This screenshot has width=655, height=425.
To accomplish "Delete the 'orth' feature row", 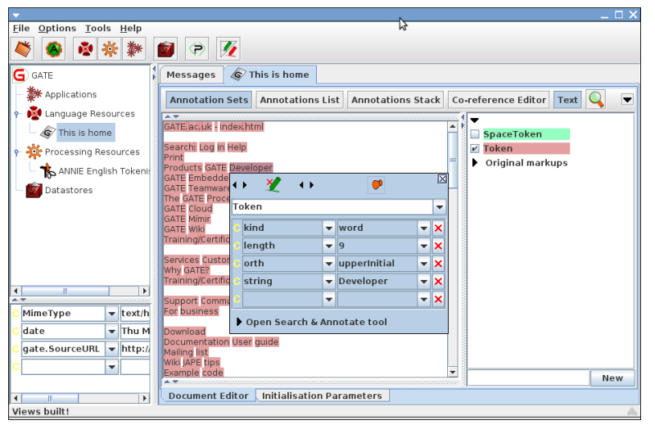I will [438, 264].
